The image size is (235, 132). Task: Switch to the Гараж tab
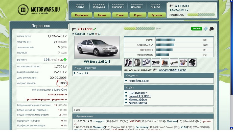coord(102,15)
